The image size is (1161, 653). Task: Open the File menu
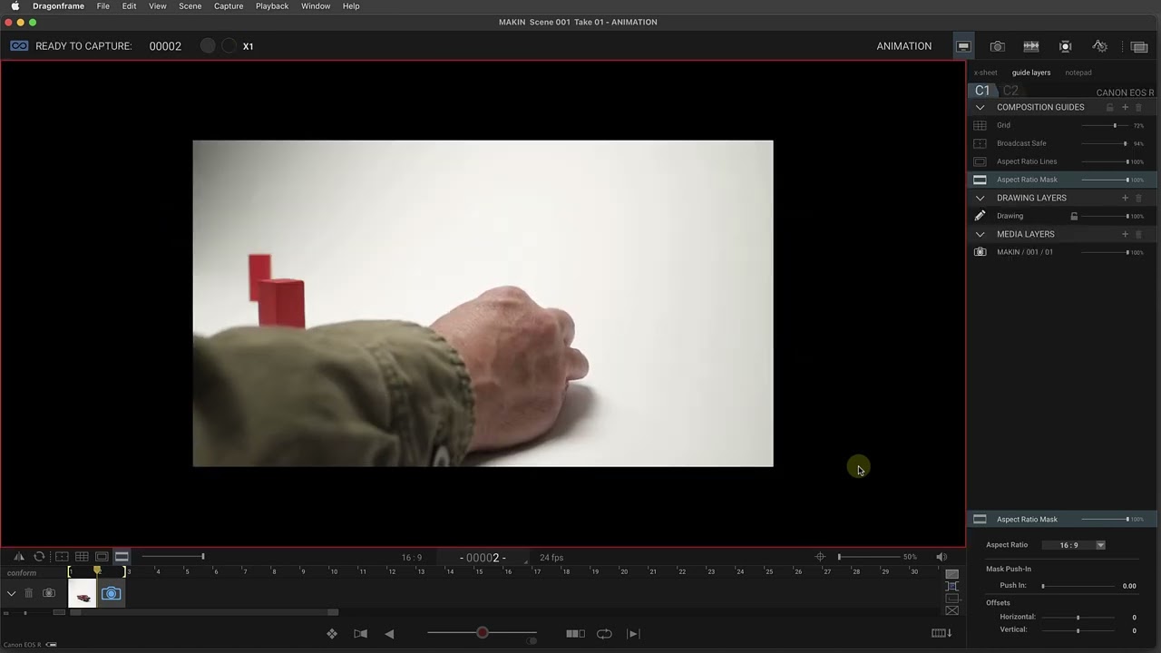pos(103,6)
